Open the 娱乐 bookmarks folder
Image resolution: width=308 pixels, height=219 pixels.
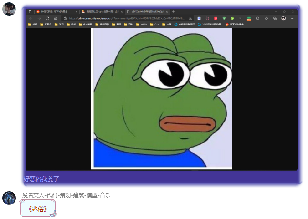click(71, 25)
